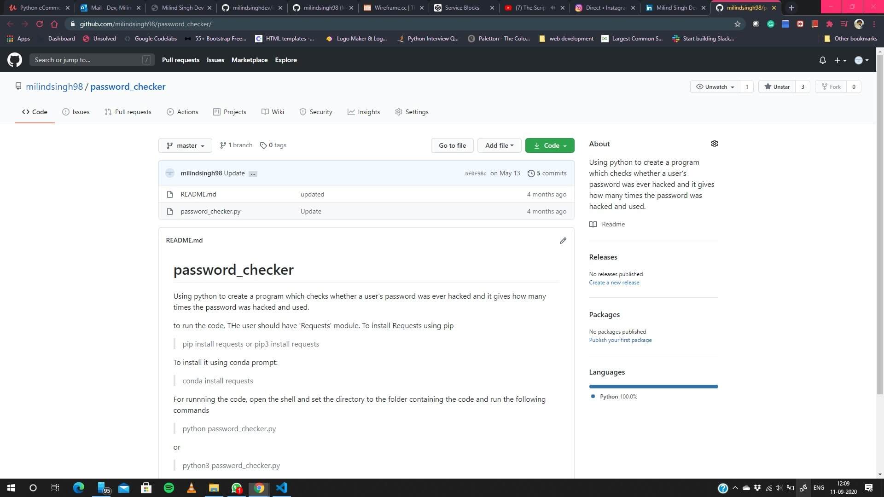Open Readme link in About section

pyautogui.click(x=607, y=225)
